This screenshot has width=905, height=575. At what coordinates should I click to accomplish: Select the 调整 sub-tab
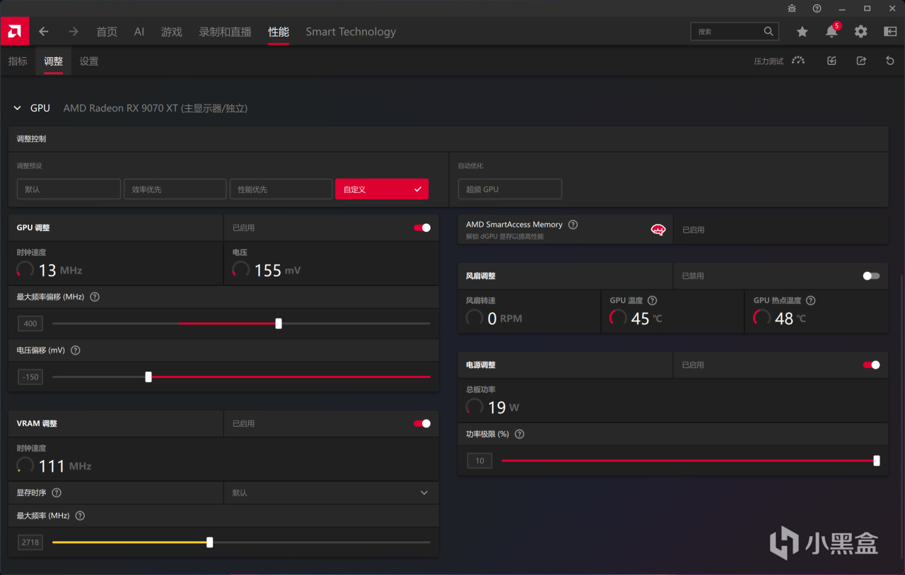point(53,61)
